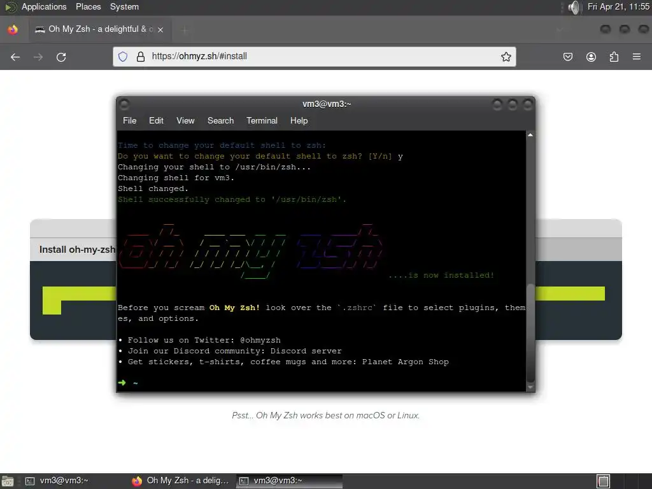Open the terminal File menu

(x=129, y=120)
